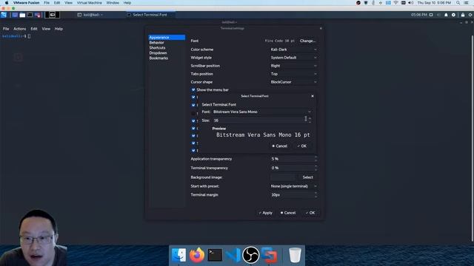Launch the terminal icon in Kali panel

coord(30,15)
